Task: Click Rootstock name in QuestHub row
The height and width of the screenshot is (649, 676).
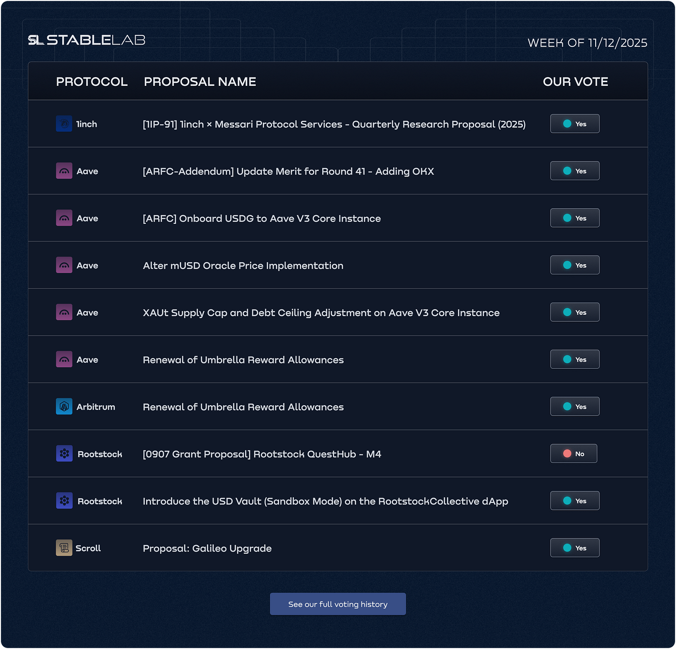Action: tap(100, 454)
